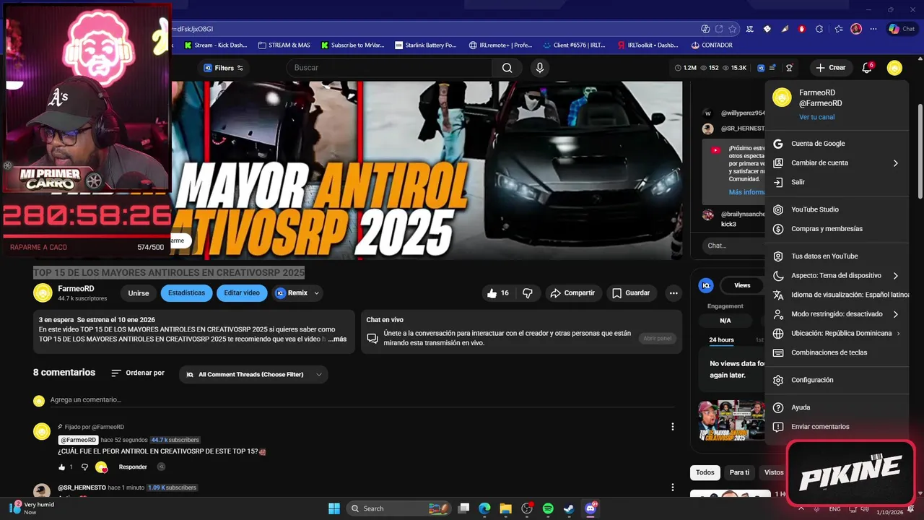Image resolution: width=924 pixels, height=520 pixels.
Task: Click the vidIQ trophy icon in header
Action: [x=790, y=68]
